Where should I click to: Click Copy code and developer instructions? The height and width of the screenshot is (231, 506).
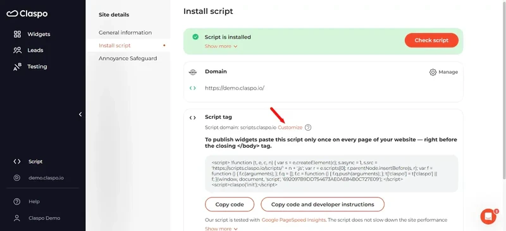[323, 204]
